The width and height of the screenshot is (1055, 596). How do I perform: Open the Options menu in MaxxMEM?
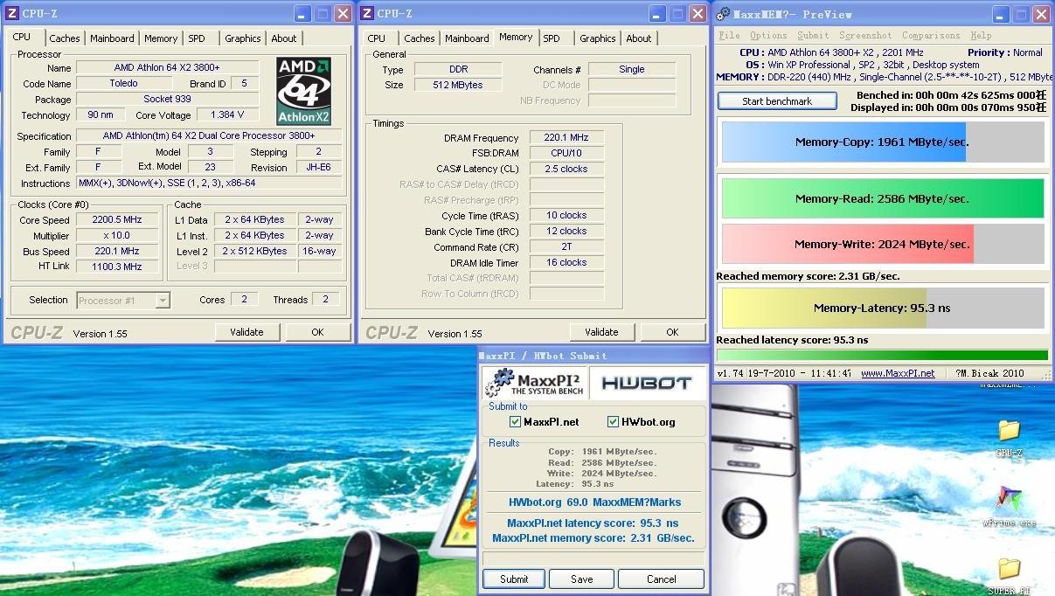tap(768, 36)
